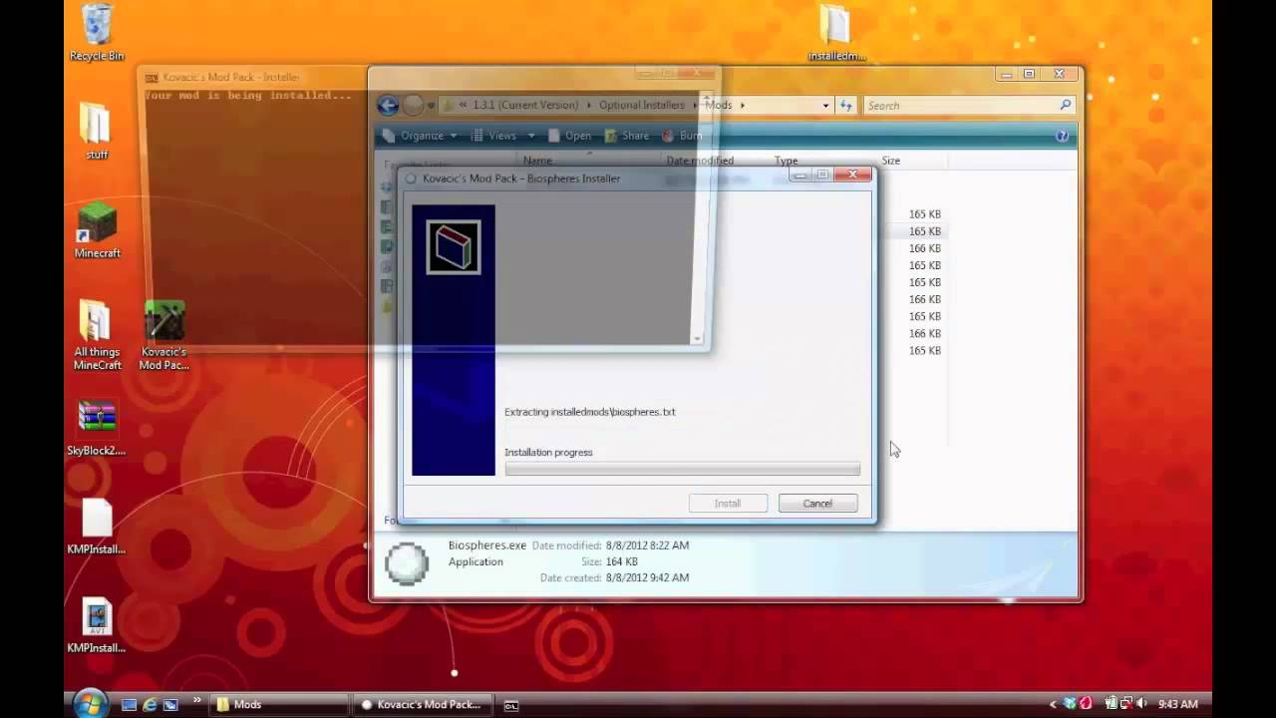Click the Biospheres Installer title bar icon

(x=411, y=179)
